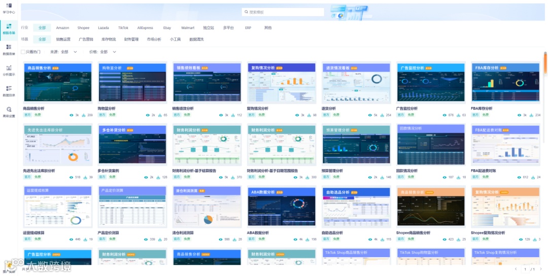Image resolution: width=548 pixels, height=276 pixels.
Task: Go to the previous page with the left arrow
Action: pos(516,269)
